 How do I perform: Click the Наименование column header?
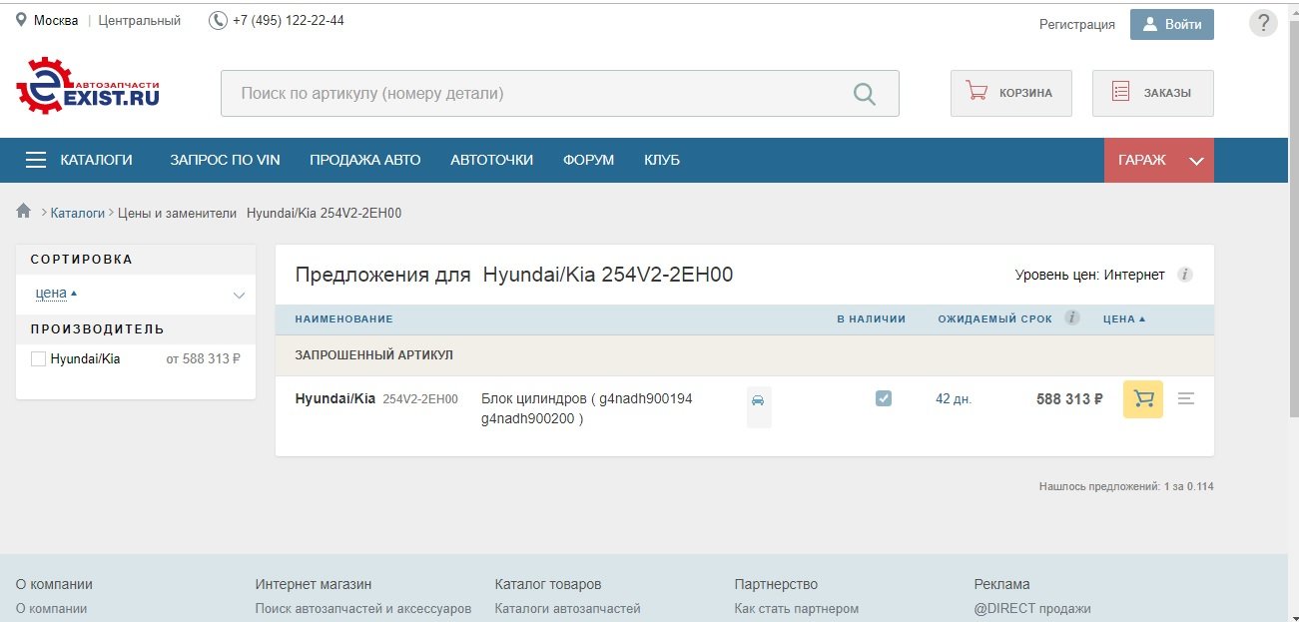click(x=343, y=319)
